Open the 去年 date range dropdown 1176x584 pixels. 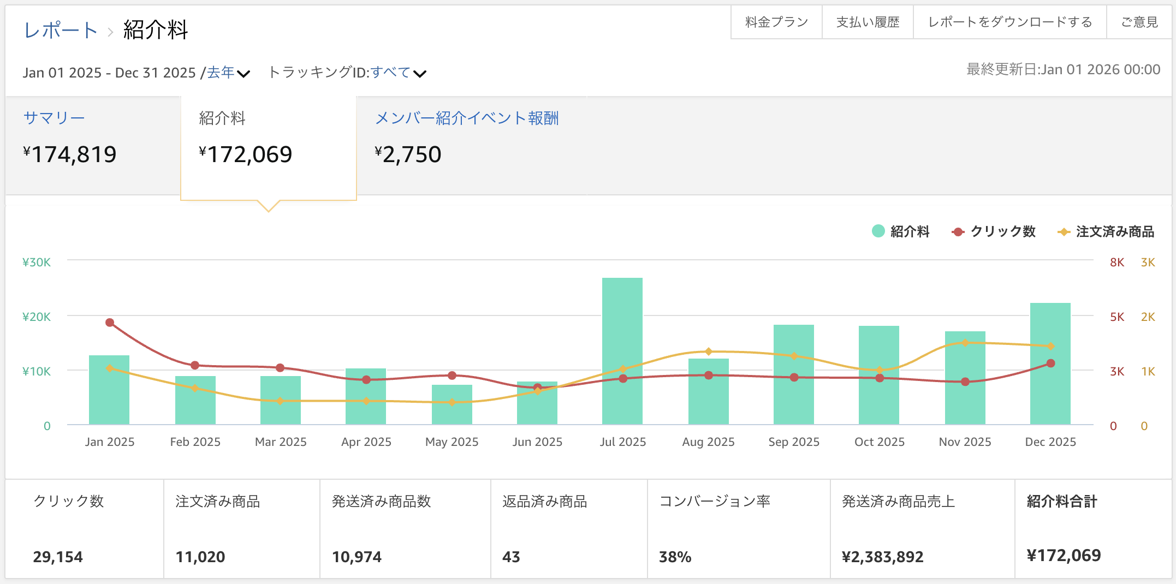pos(221,73)
